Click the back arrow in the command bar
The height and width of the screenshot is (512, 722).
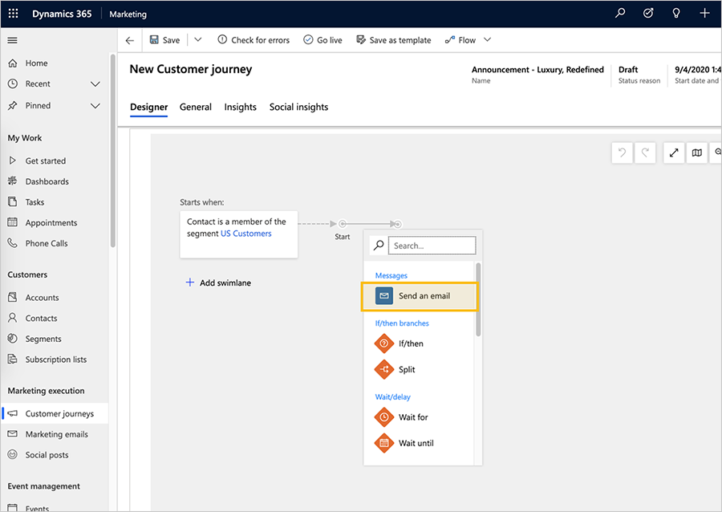[130, 40]
